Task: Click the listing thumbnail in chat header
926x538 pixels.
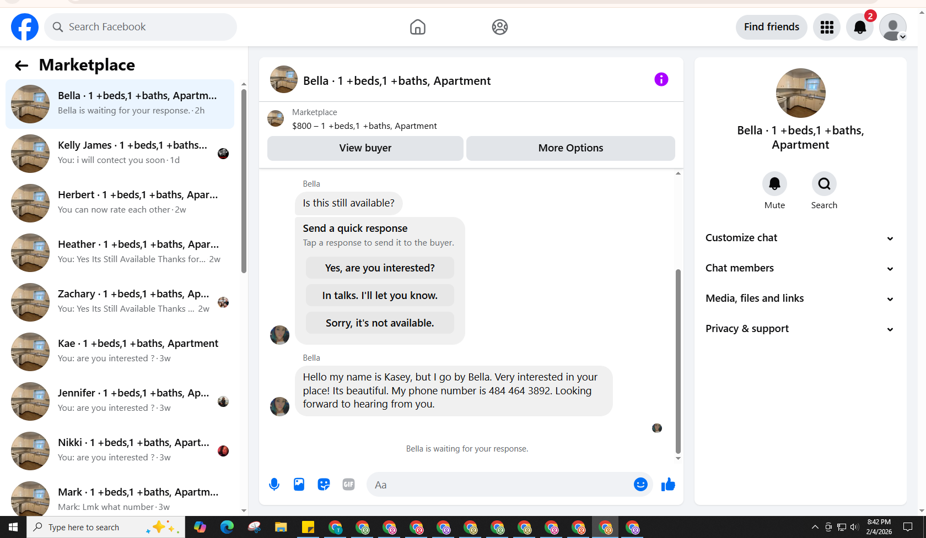Action: (284, 80)
